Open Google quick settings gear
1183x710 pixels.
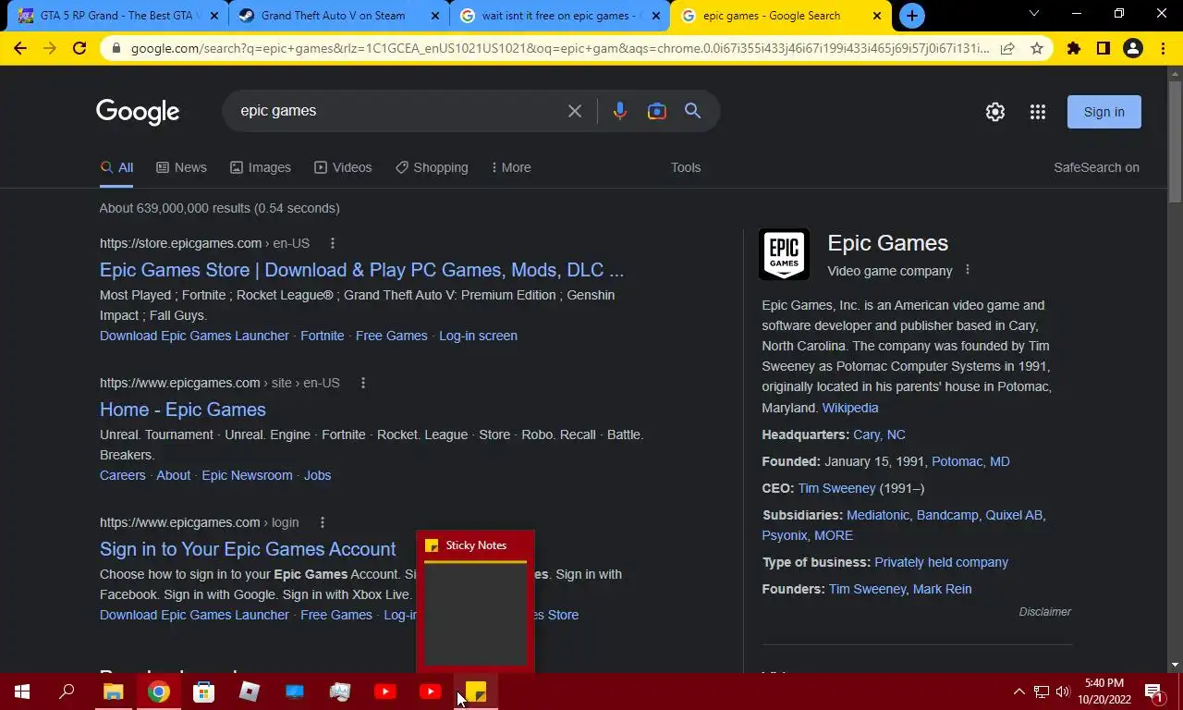[x=995, y=112]
